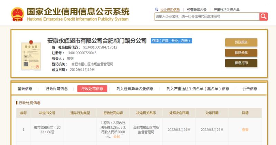Focus the enterprise name search field

point(207,17)
